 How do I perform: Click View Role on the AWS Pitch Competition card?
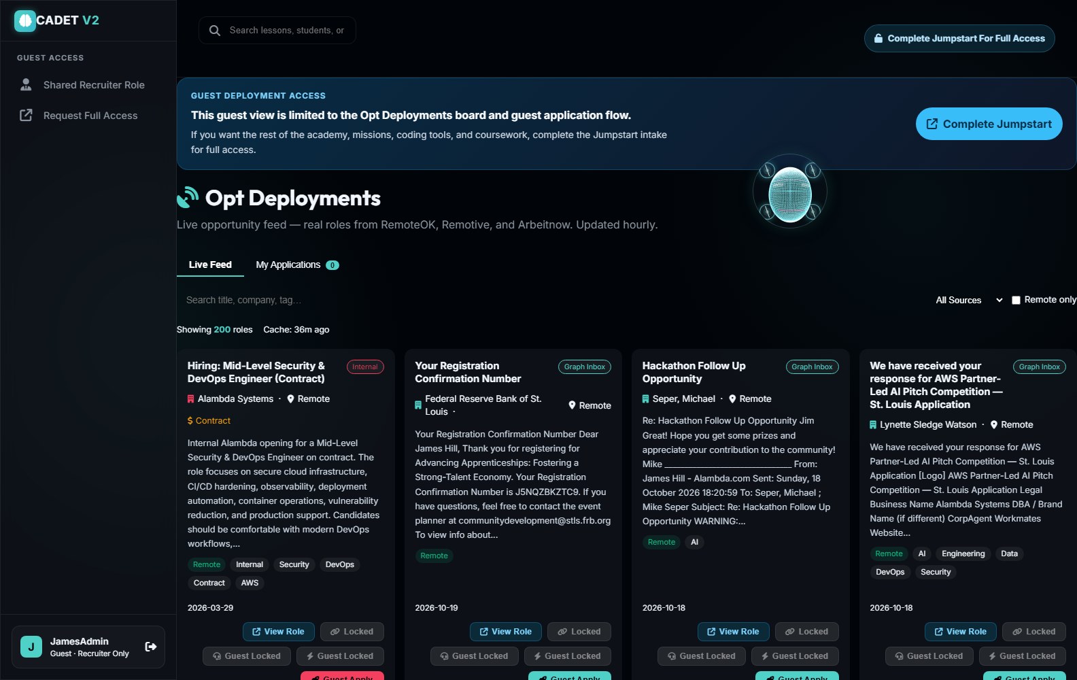[x=961, y=632]
